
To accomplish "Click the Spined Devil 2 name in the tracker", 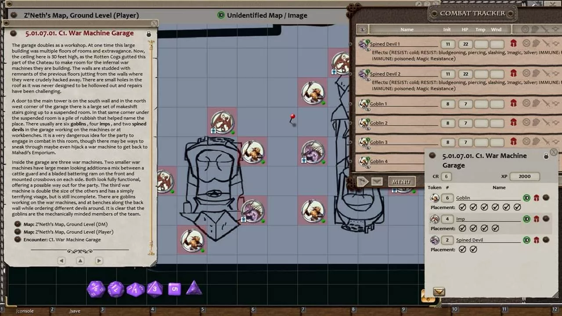I will pos(385,74).
